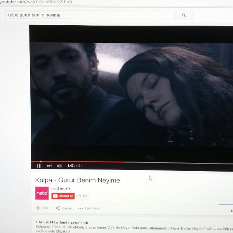The width and height of the screenshot is (233, 233).
Task: Focus the YouTube search field
Action: [x=90, y=15]
